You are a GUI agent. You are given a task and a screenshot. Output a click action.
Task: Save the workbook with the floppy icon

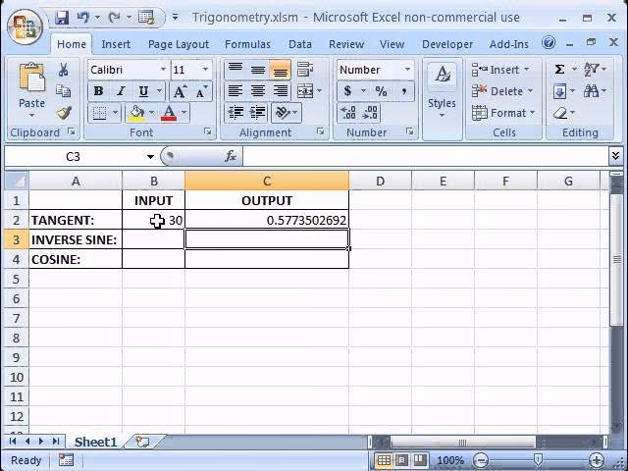tap(62, 18)
